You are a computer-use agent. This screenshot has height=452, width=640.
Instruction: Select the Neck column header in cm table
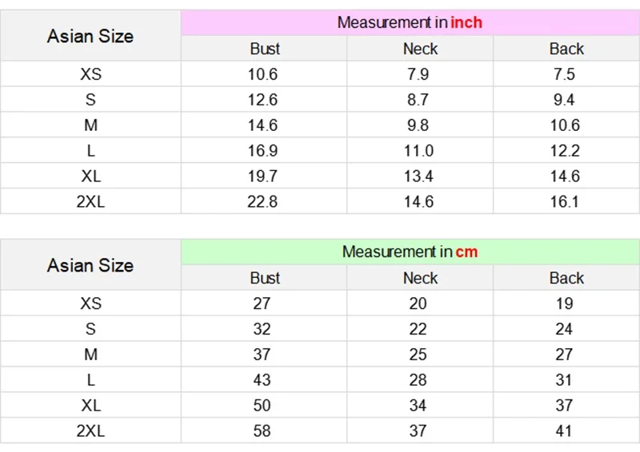[420, 278]
